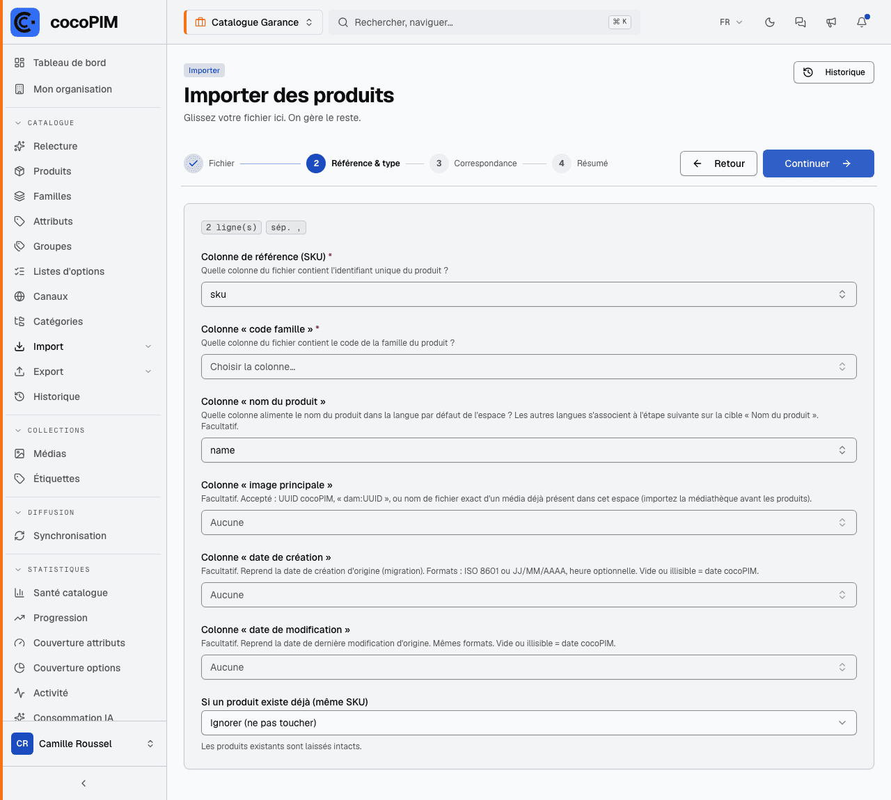
Task: Click the Continuer button
Action: (x=819, y=163)
